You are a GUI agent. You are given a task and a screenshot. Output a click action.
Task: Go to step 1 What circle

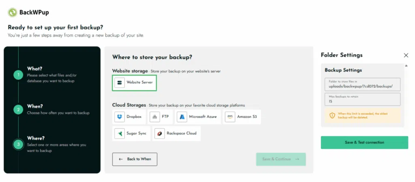pyautogui.click(x=18, y=75)
